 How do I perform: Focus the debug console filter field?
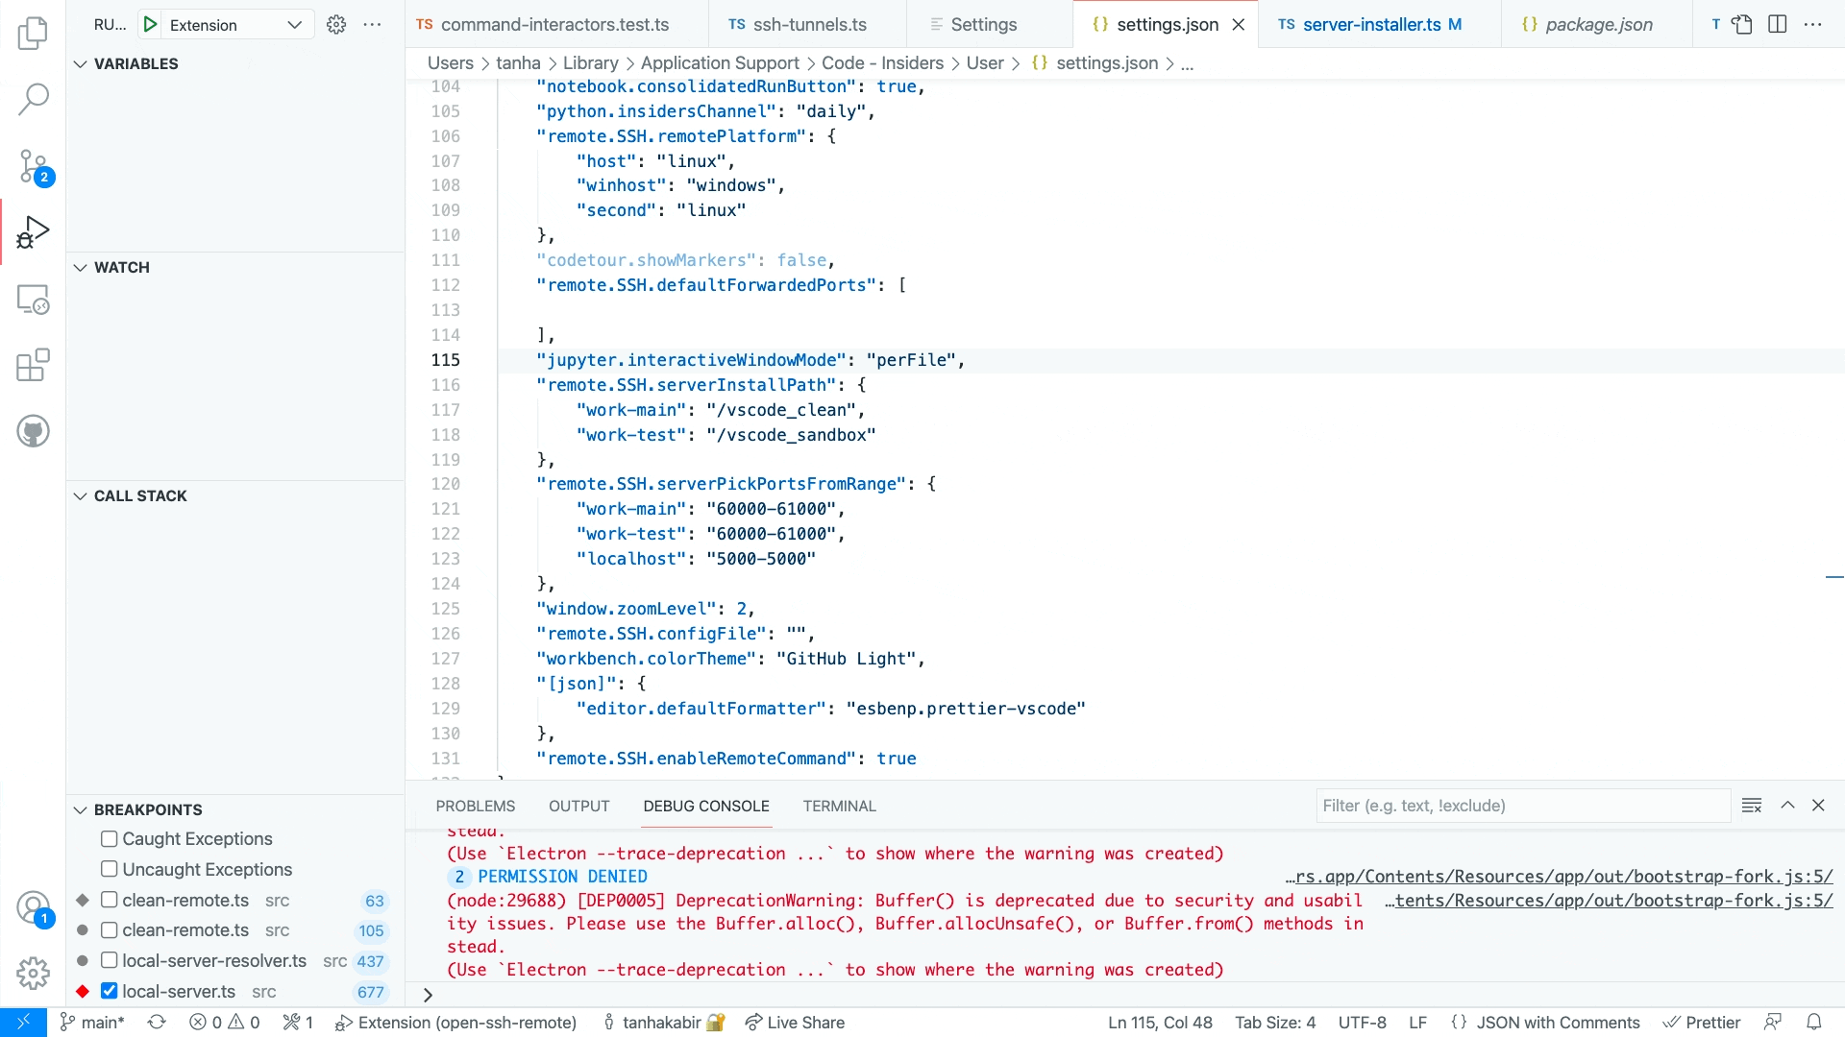click(x=1523, y=806)
